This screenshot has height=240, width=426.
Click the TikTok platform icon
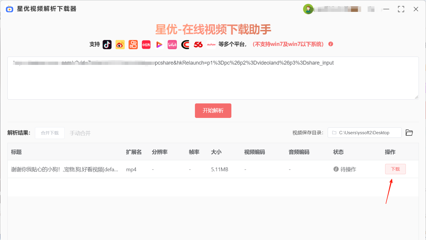pyautogui.click(x=107, y=44)
